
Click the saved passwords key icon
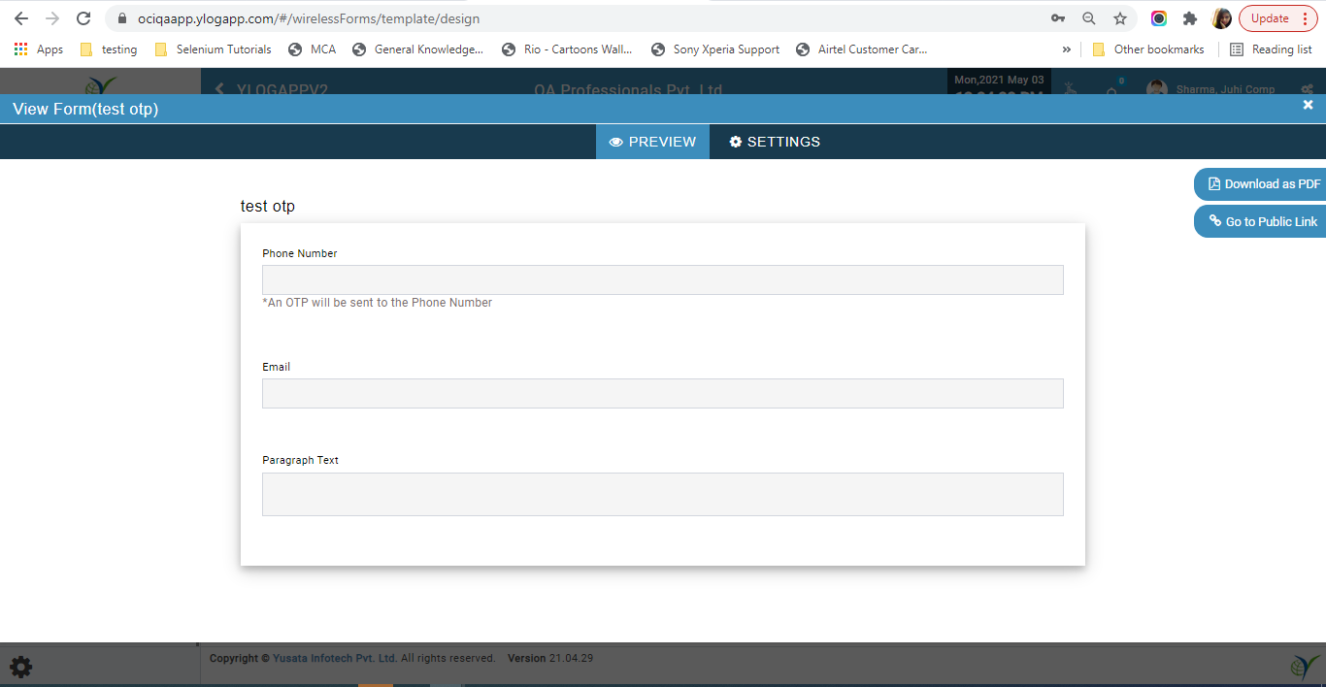pos(1057,18)
